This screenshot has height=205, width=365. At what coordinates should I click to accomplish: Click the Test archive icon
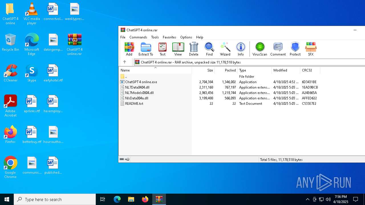[x=163, y=49]
